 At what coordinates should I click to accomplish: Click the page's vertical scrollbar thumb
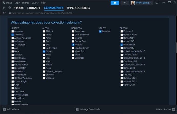(176, 48)
